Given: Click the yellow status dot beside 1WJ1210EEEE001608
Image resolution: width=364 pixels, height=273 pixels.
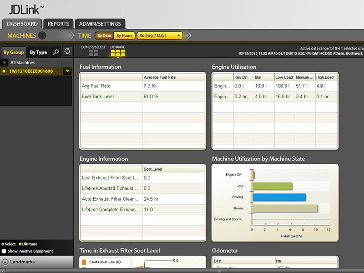Looking at the screenshot, I should (x=4, y=71).
